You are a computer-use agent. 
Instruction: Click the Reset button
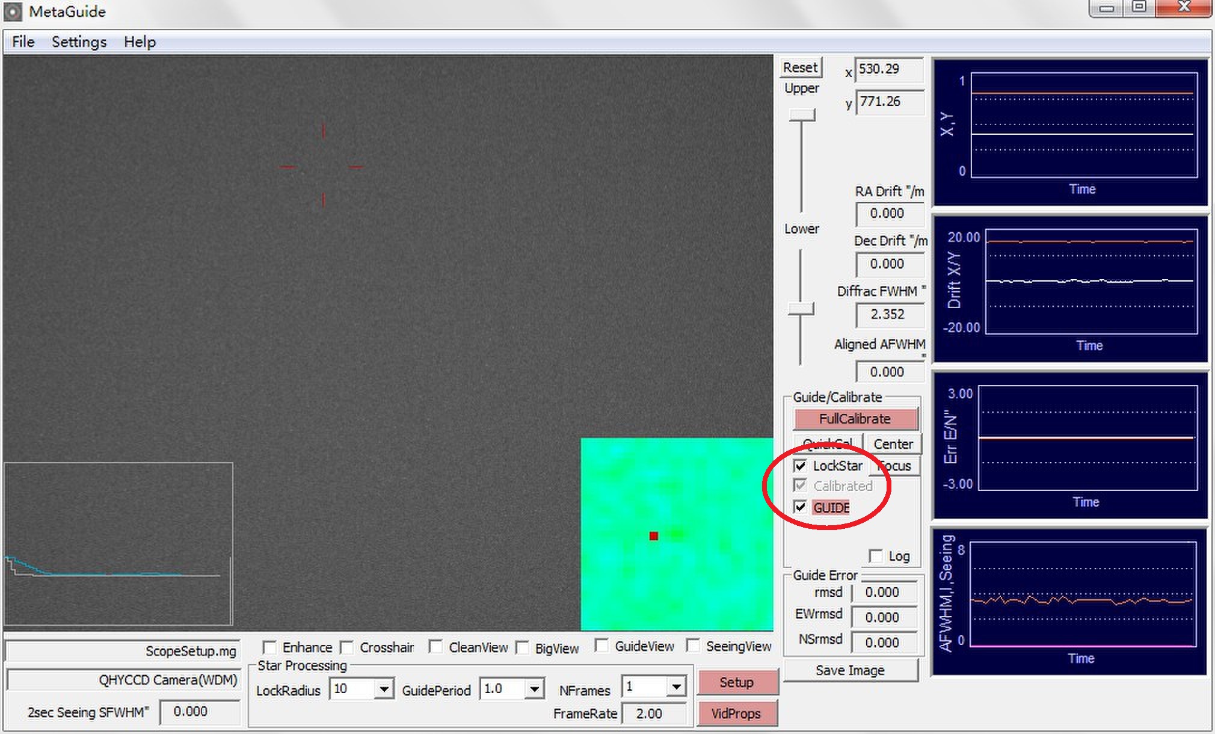tap(800, 67)
